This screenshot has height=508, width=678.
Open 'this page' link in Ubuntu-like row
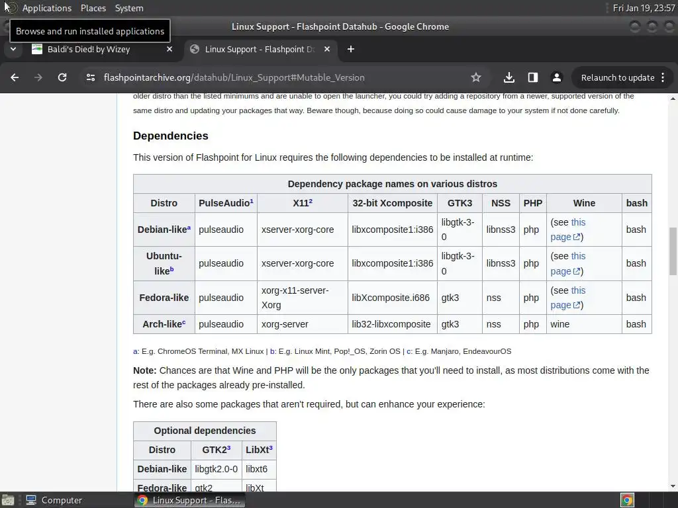tap(567, 263)
